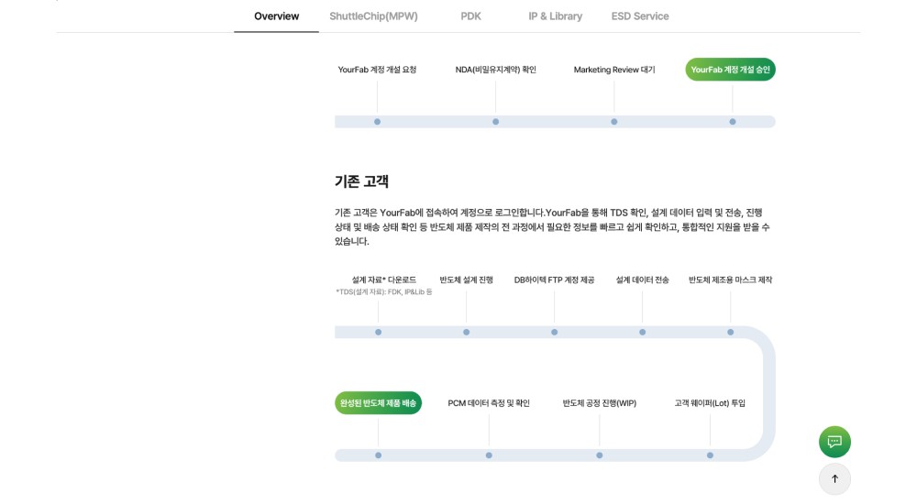The image size is (917, 504).
Task: Click the dot under 반도체 제조용 마스크 제작
Action: pyautogui.click(x=731, y=332)
